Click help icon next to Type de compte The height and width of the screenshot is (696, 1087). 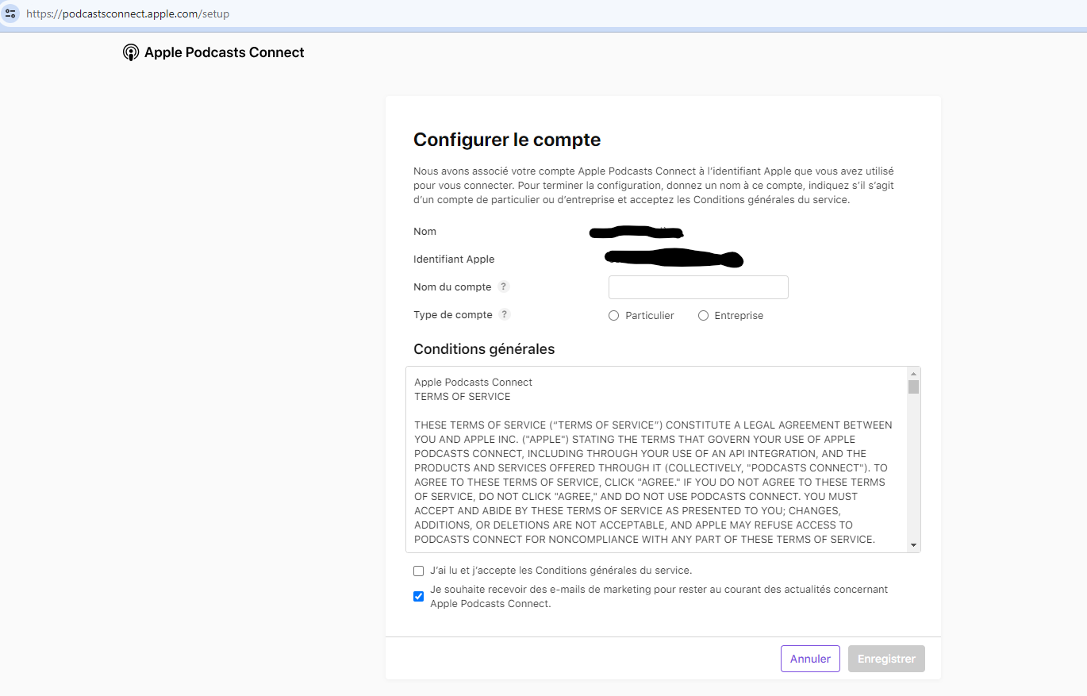pyautogui.click(x=505, y=315)
